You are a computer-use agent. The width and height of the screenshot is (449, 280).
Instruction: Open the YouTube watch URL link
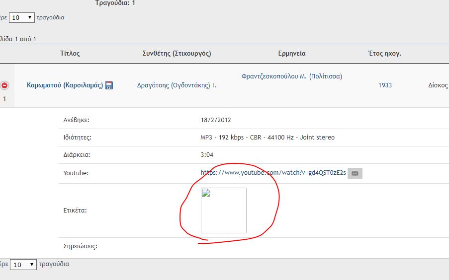tap(273, 173)
